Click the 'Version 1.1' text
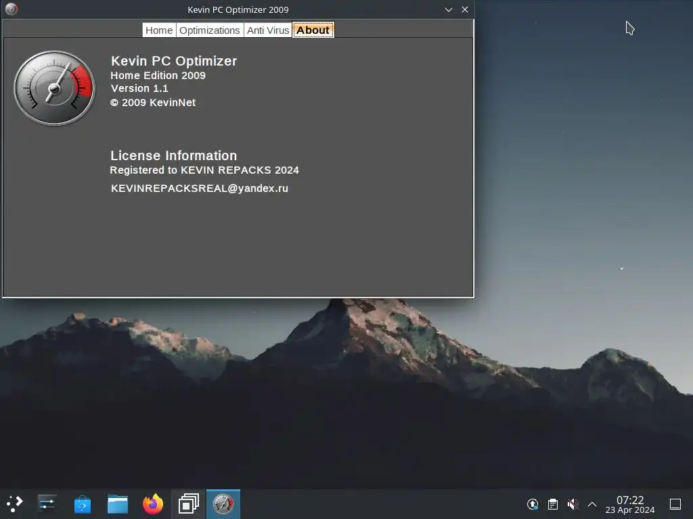The height and width of the screenshot is (519, 693). click(x=139, y=89)
